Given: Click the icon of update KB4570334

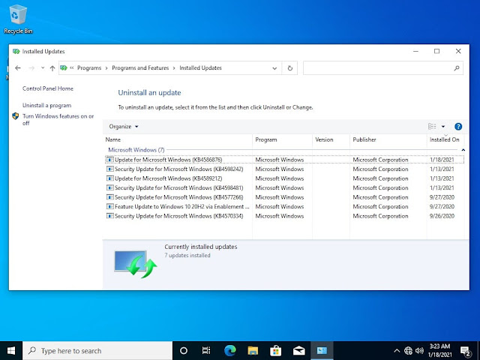Looking at the screenshot, I should [x=110, y=216].
